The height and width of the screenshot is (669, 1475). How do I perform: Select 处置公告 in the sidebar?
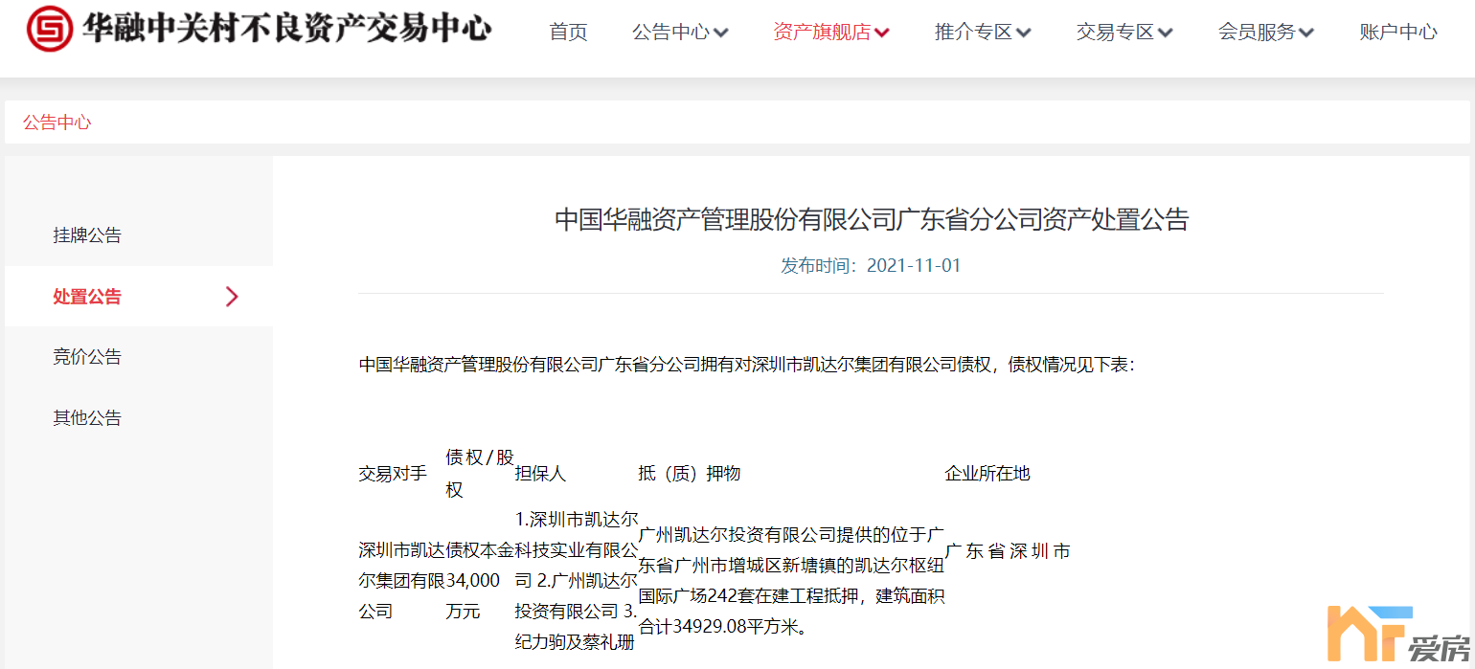pos(87,297)
